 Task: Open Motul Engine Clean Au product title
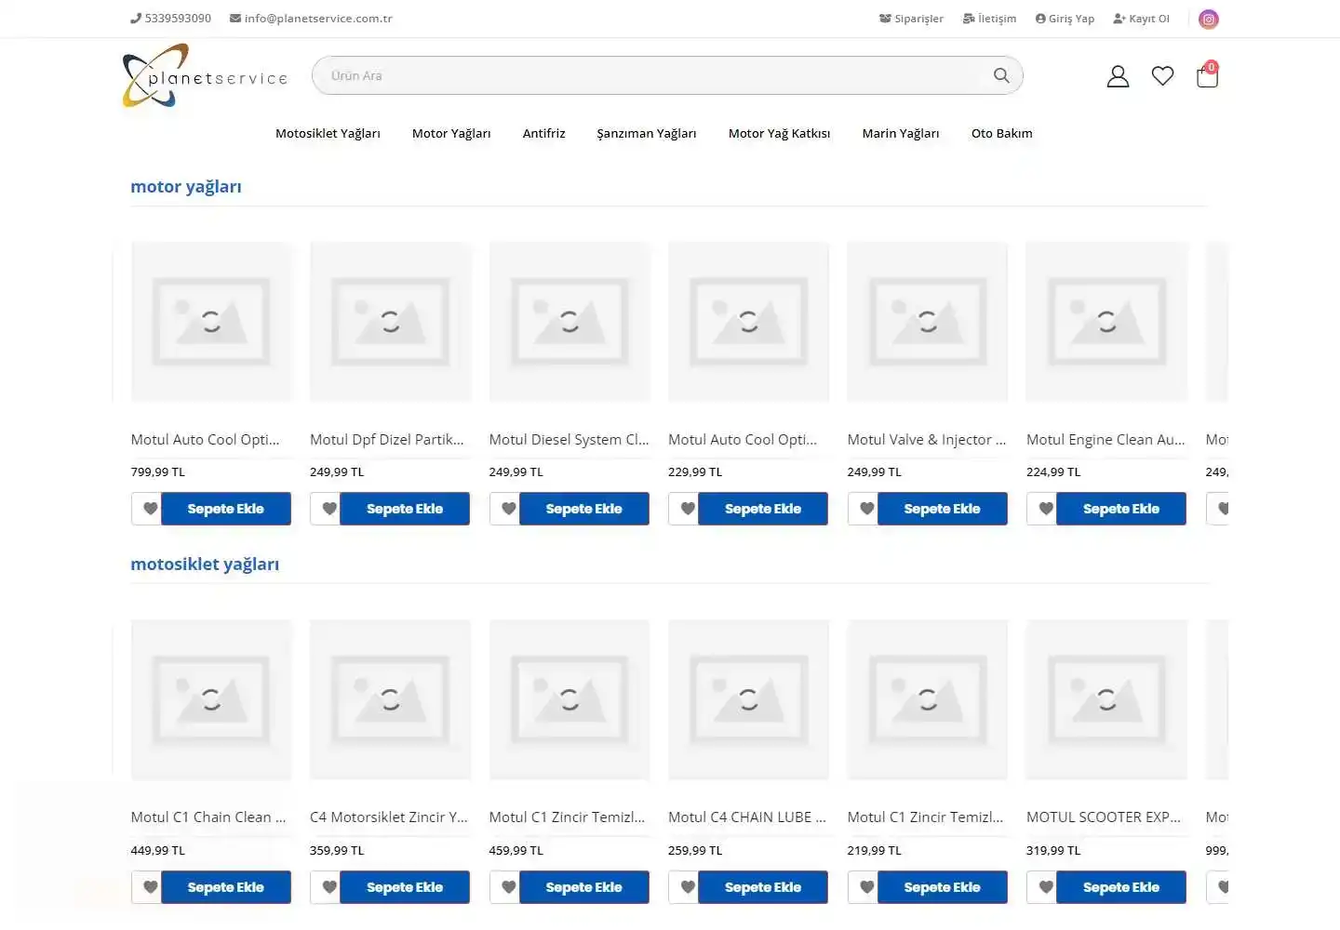pyautogui.click(x=1105, y=440)
